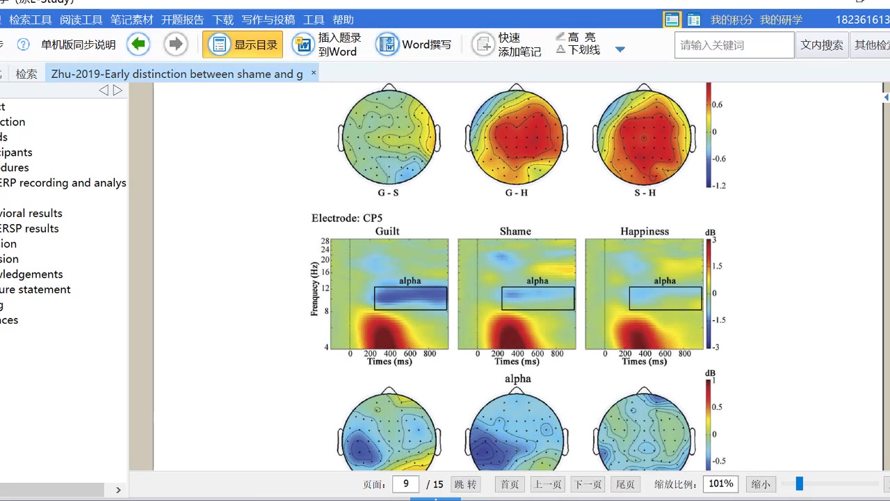Go to next page 下一页
The height and width of the screenshot is (501, 890).
click(588, 484)
